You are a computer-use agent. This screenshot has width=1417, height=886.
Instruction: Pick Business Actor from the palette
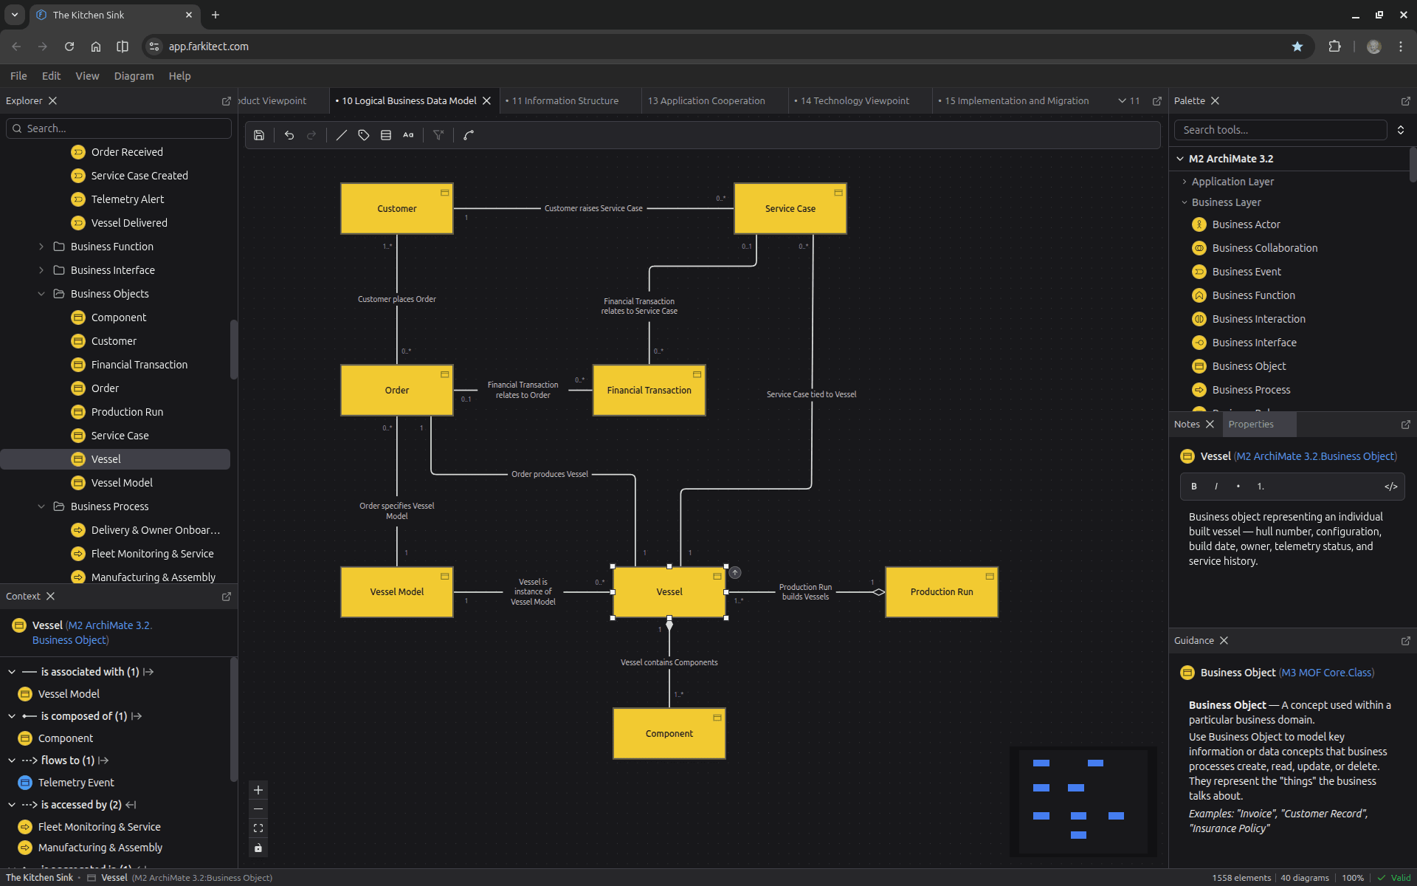pos(1246,224)
